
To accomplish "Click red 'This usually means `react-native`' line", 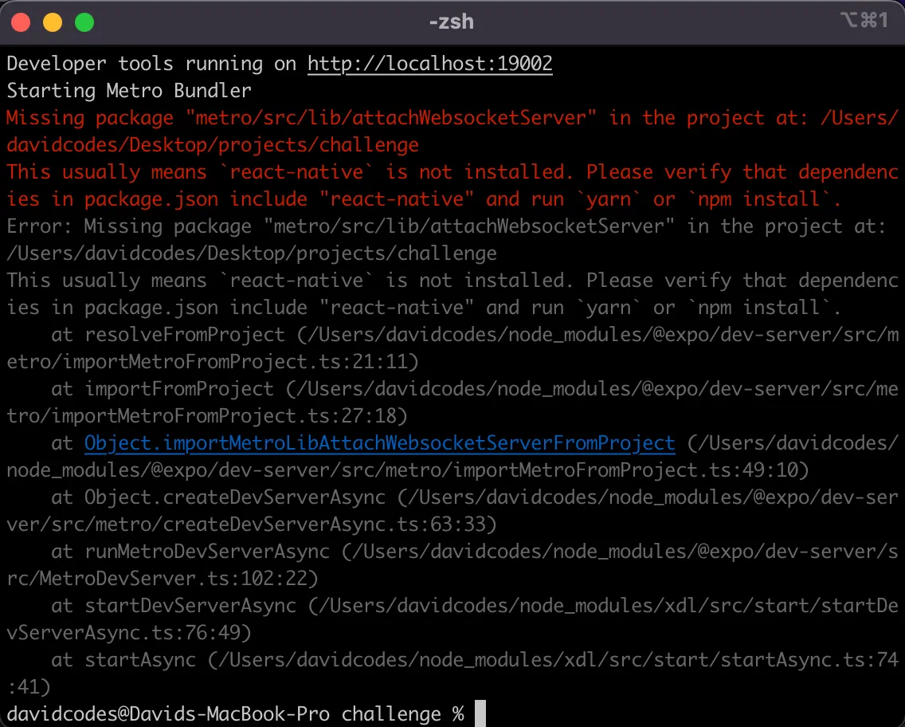I will coord(452,172).
